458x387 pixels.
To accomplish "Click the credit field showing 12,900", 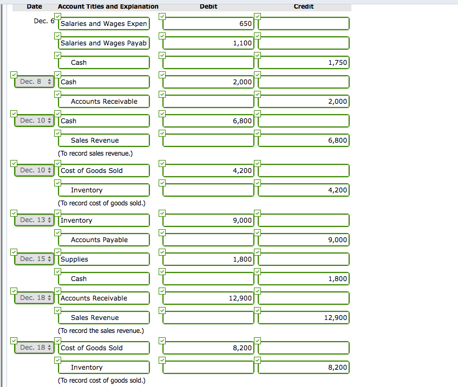I will coord(304,318).
